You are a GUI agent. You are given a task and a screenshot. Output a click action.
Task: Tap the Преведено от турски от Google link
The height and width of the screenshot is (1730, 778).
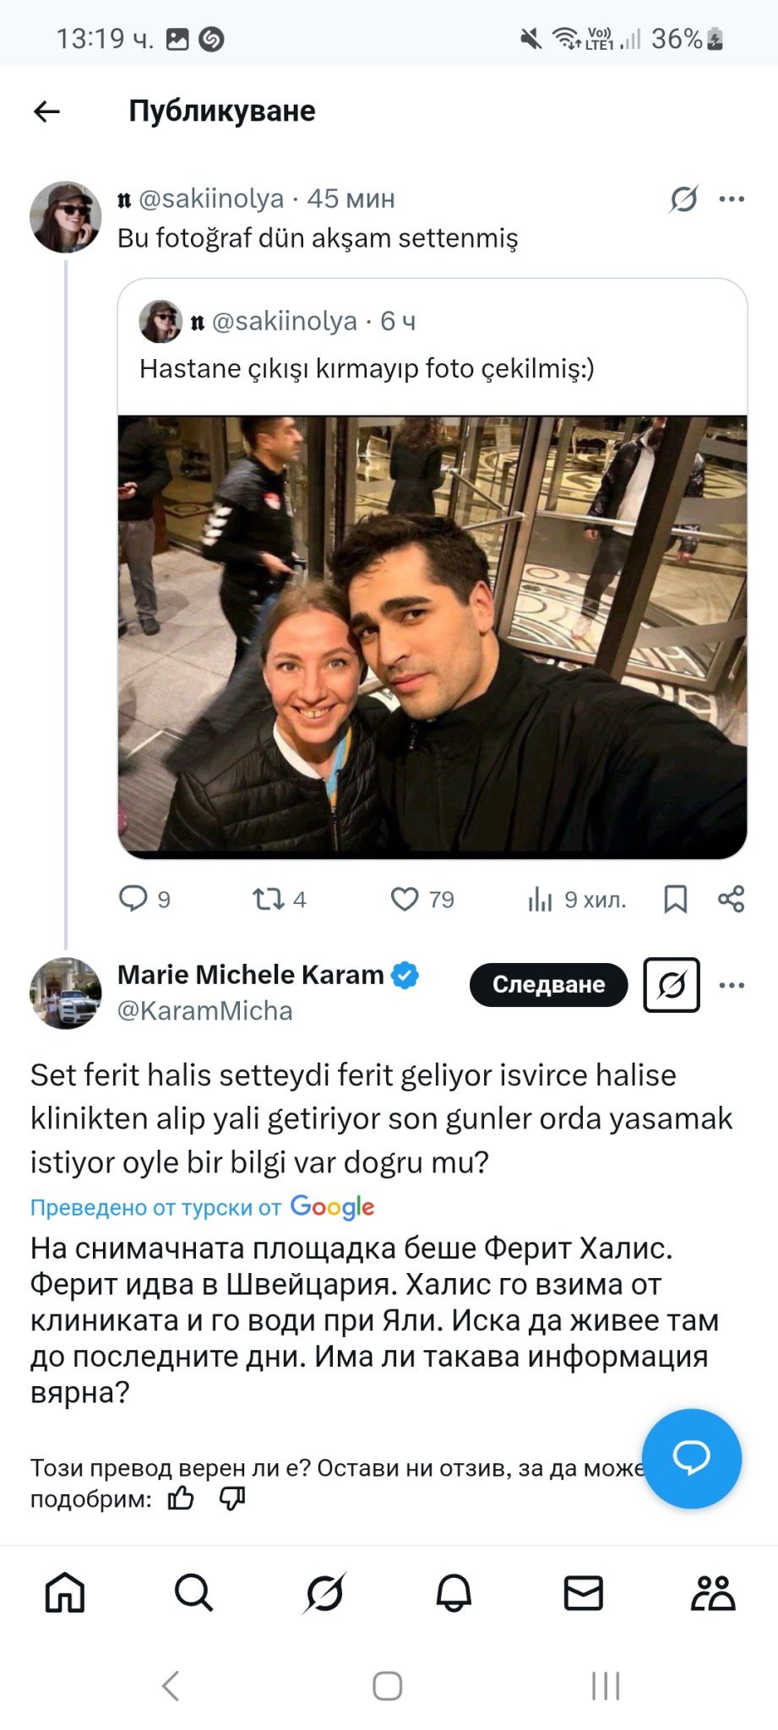point(203,1207)
